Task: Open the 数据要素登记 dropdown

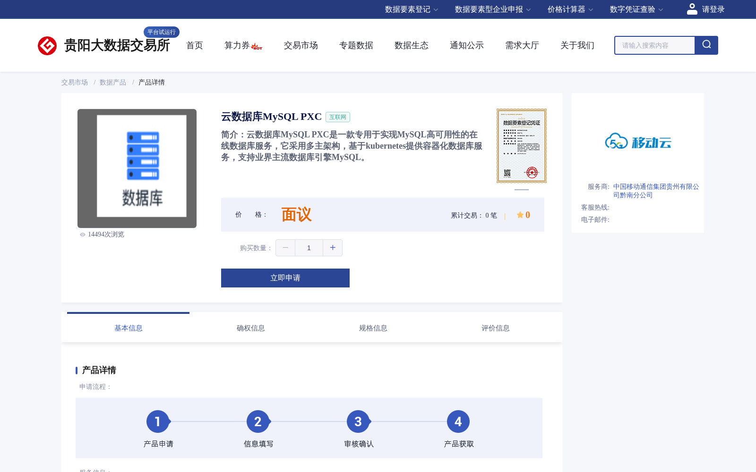Action: coord(412,9)
